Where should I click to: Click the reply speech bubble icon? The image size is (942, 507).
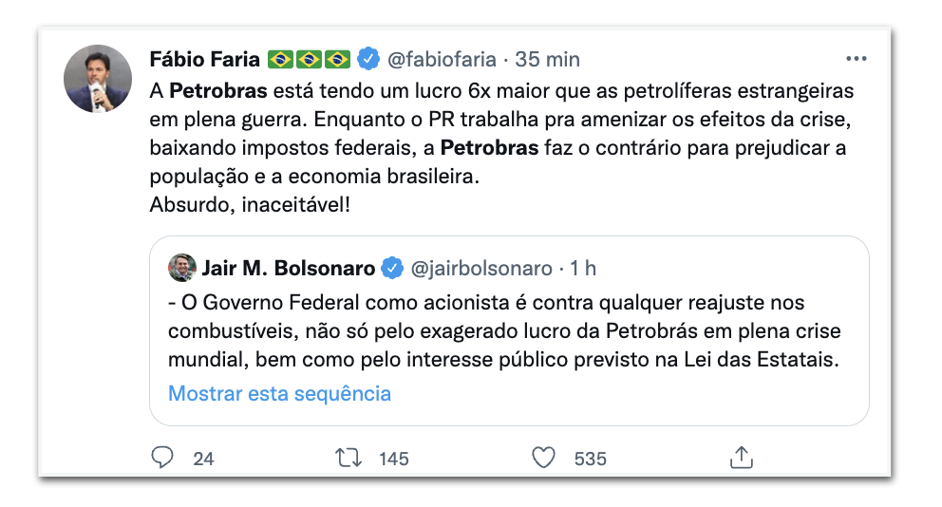click(x=162, y=458)
